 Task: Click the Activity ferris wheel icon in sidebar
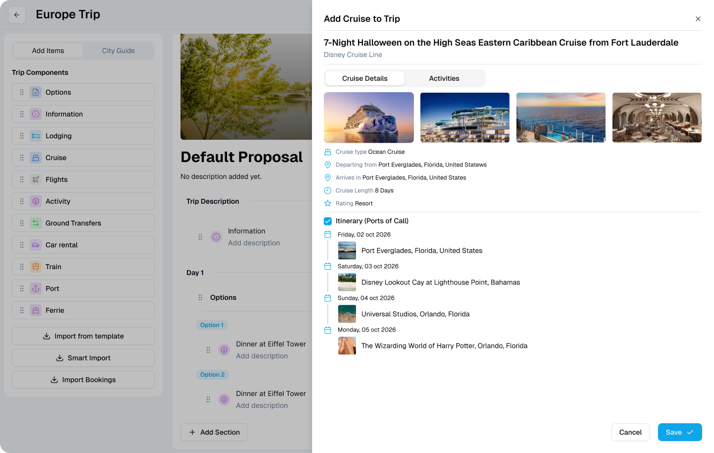point(36,201)
